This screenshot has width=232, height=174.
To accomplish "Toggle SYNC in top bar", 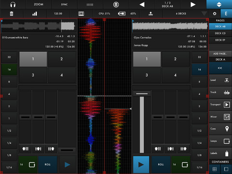I will (64, 4).
